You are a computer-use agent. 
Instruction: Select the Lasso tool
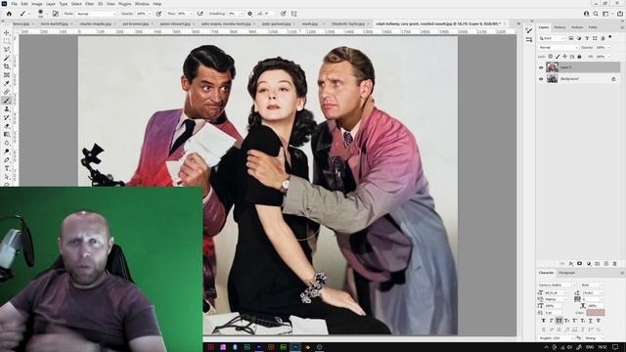click(7, 50)
